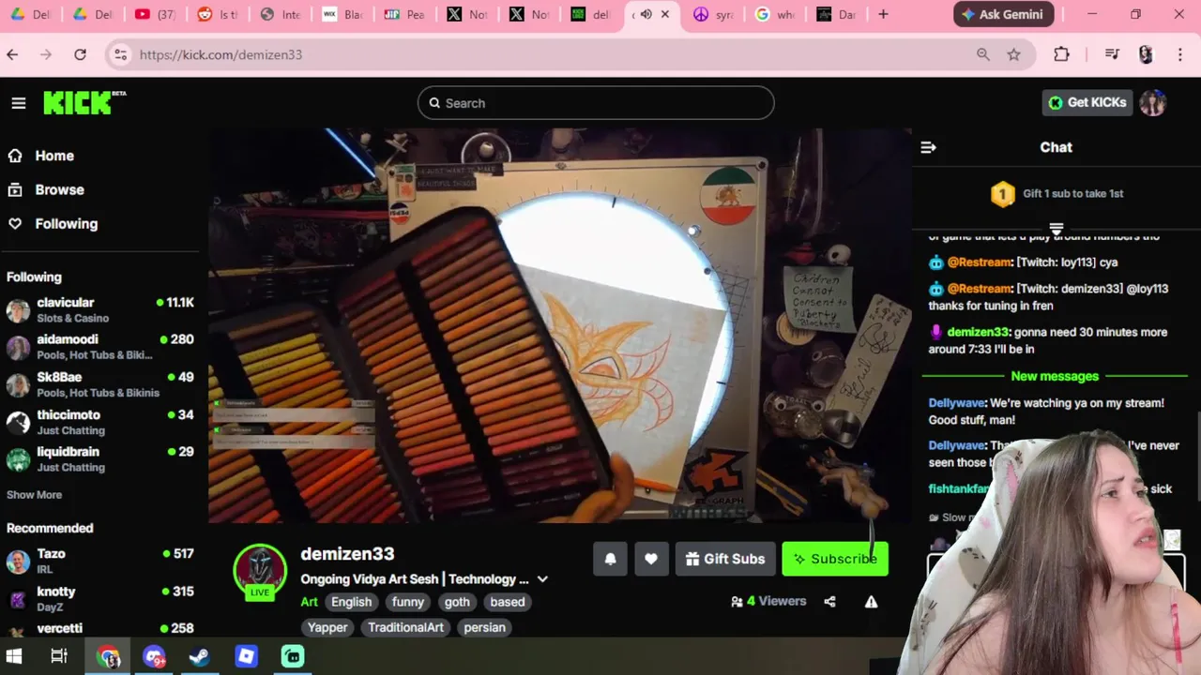Switch to the Reddit tab
The height and width of the screenshot is (675, 1201).
(216, 14)
